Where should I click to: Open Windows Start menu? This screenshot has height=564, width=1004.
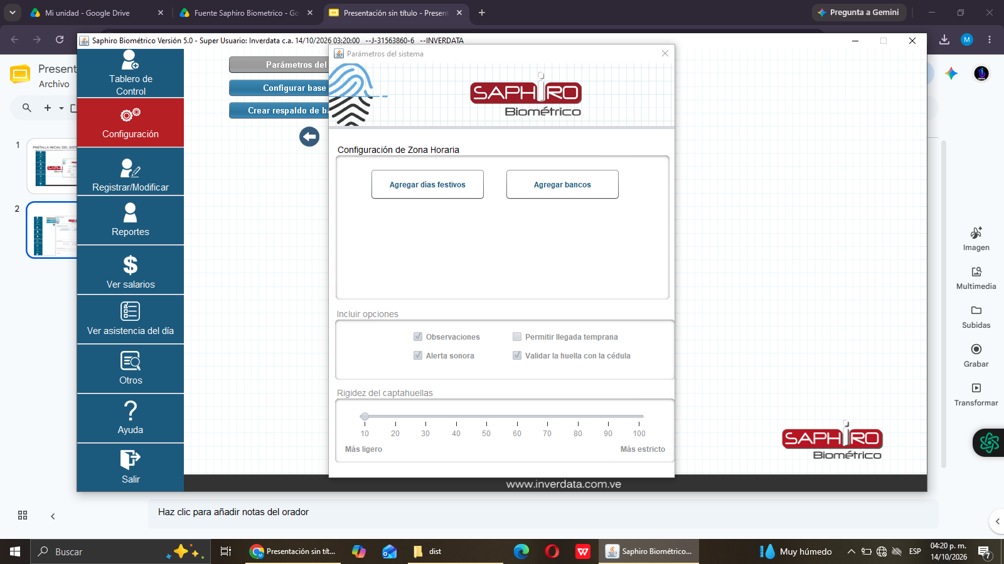(x=15, y=551)
